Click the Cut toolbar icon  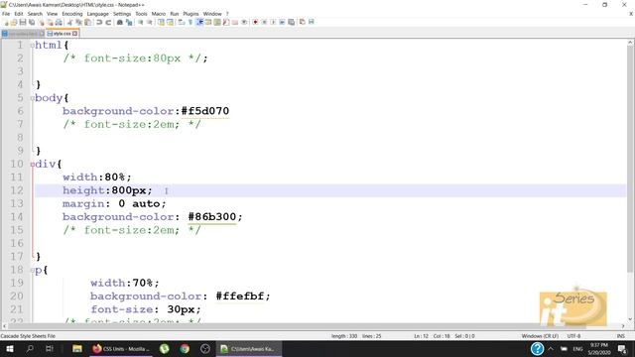[69, 22]
